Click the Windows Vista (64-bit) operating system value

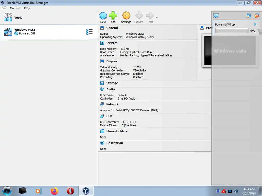coord(140,37)
